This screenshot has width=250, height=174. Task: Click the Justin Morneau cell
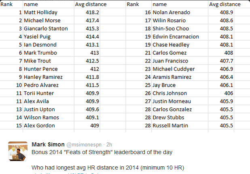click(x=172, y=101)
